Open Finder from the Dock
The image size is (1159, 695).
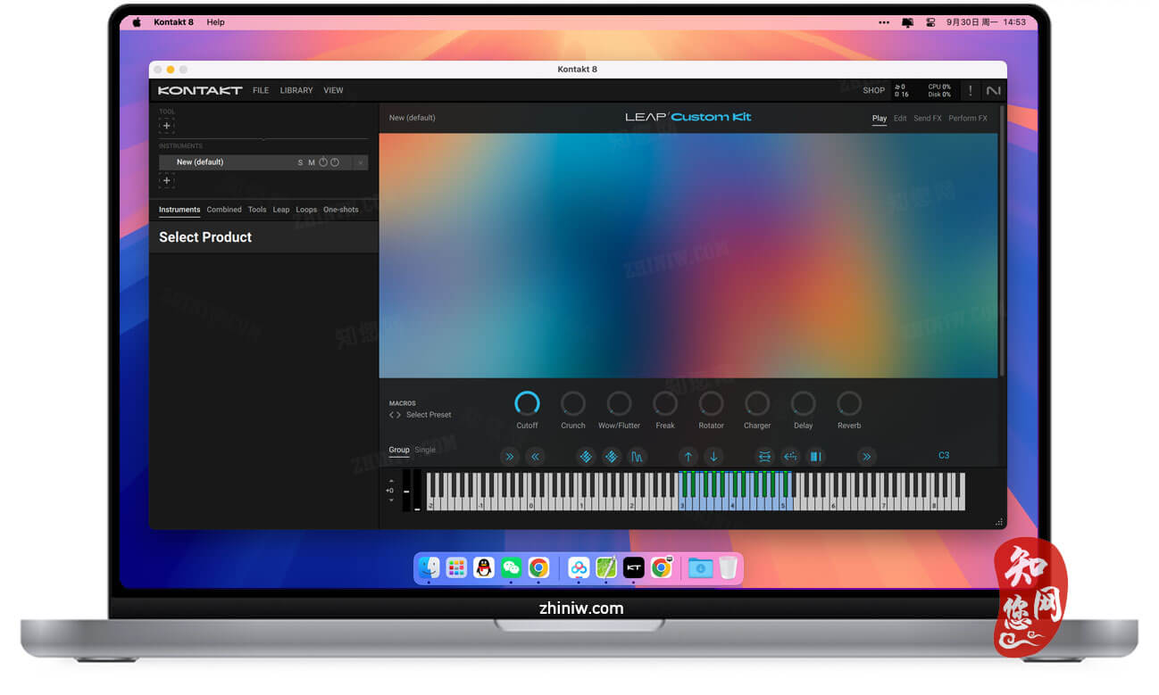click(429, 567)
